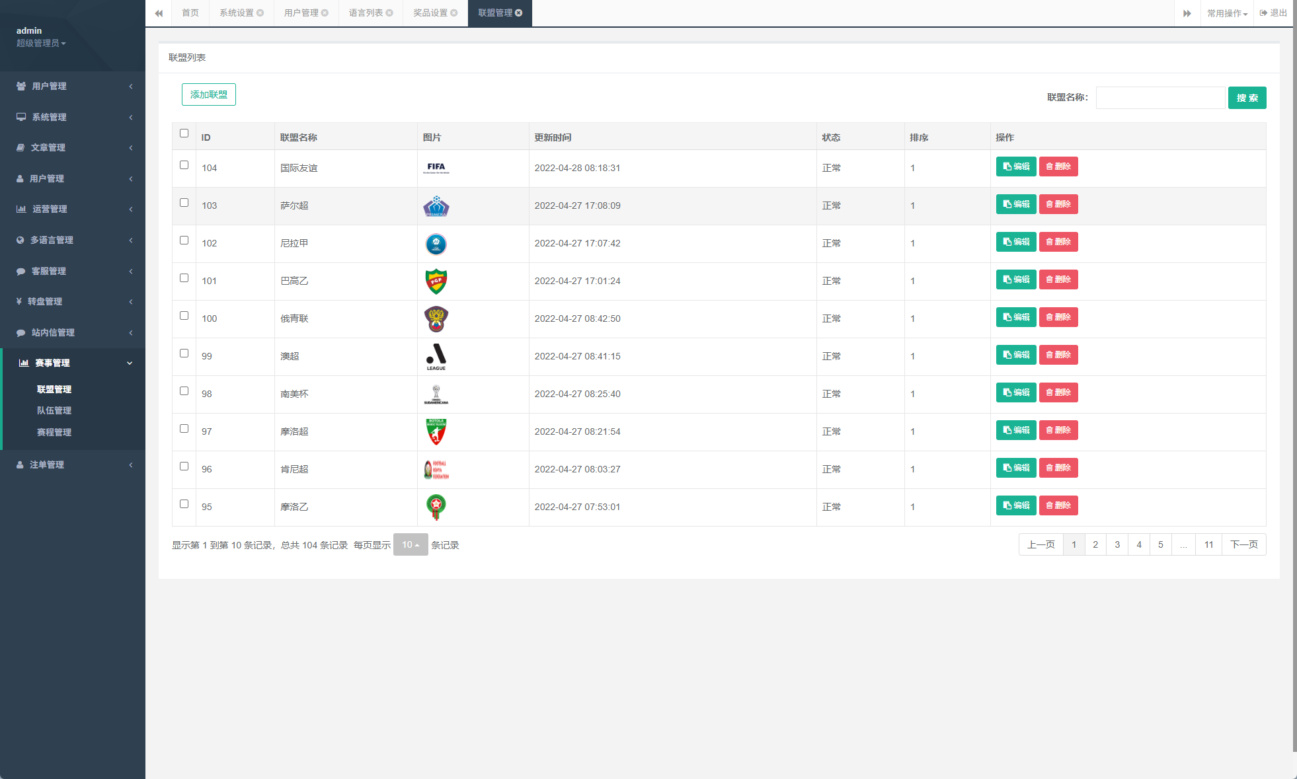Image resolution: width=1297 pixels, height=779 pixels.
Task: Open the 队伍管理 submenu item
Action: tap(54, 411)
